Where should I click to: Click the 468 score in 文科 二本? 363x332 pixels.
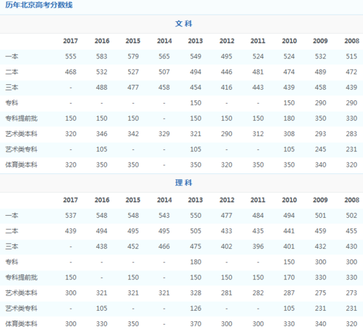click(70, 72)
